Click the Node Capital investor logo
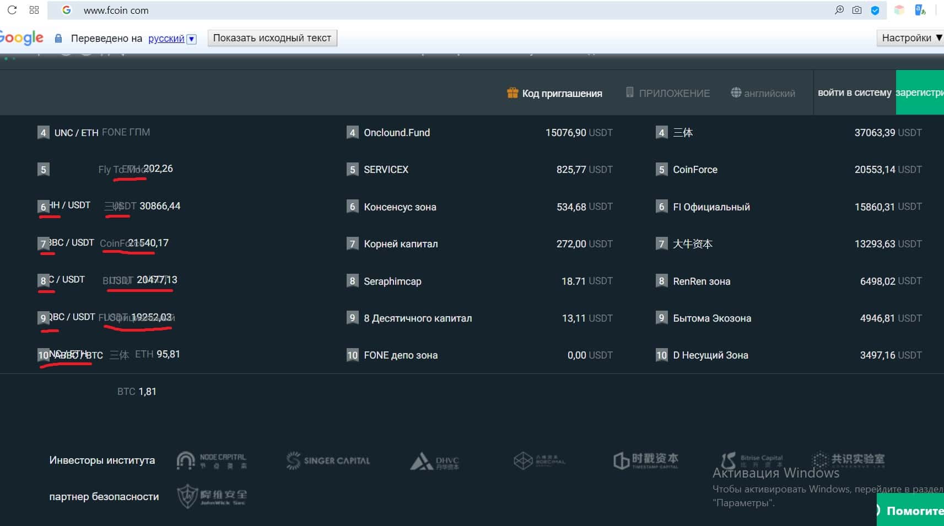Viewport: 944px width, 526px height. pos(212,460)
